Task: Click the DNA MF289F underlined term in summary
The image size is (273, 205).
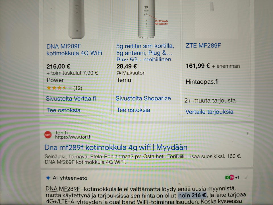Action: (x=63, y=189)
